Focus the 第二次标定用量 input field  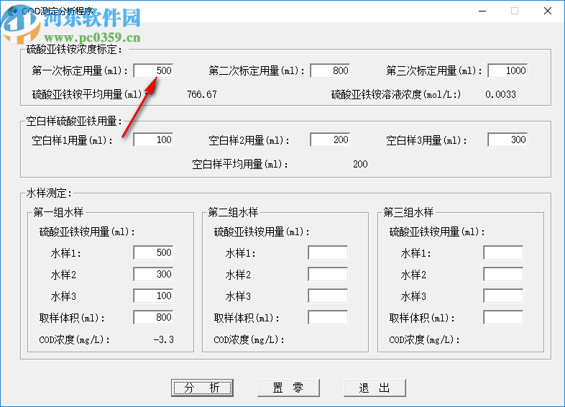(330, 70)
